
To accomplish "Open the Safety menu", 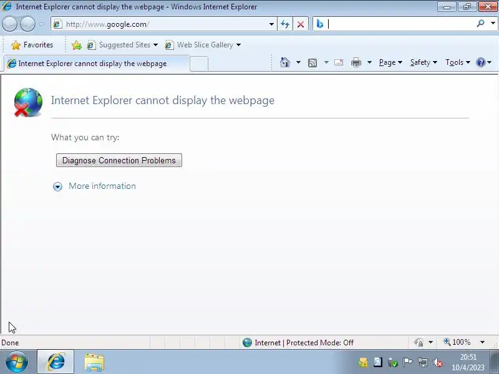I will (x=424, y=62).
